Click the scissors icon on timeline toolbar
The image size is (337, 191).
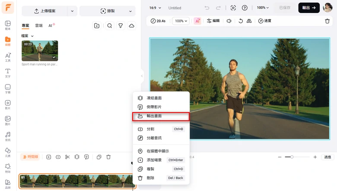(x=67, y=157)
